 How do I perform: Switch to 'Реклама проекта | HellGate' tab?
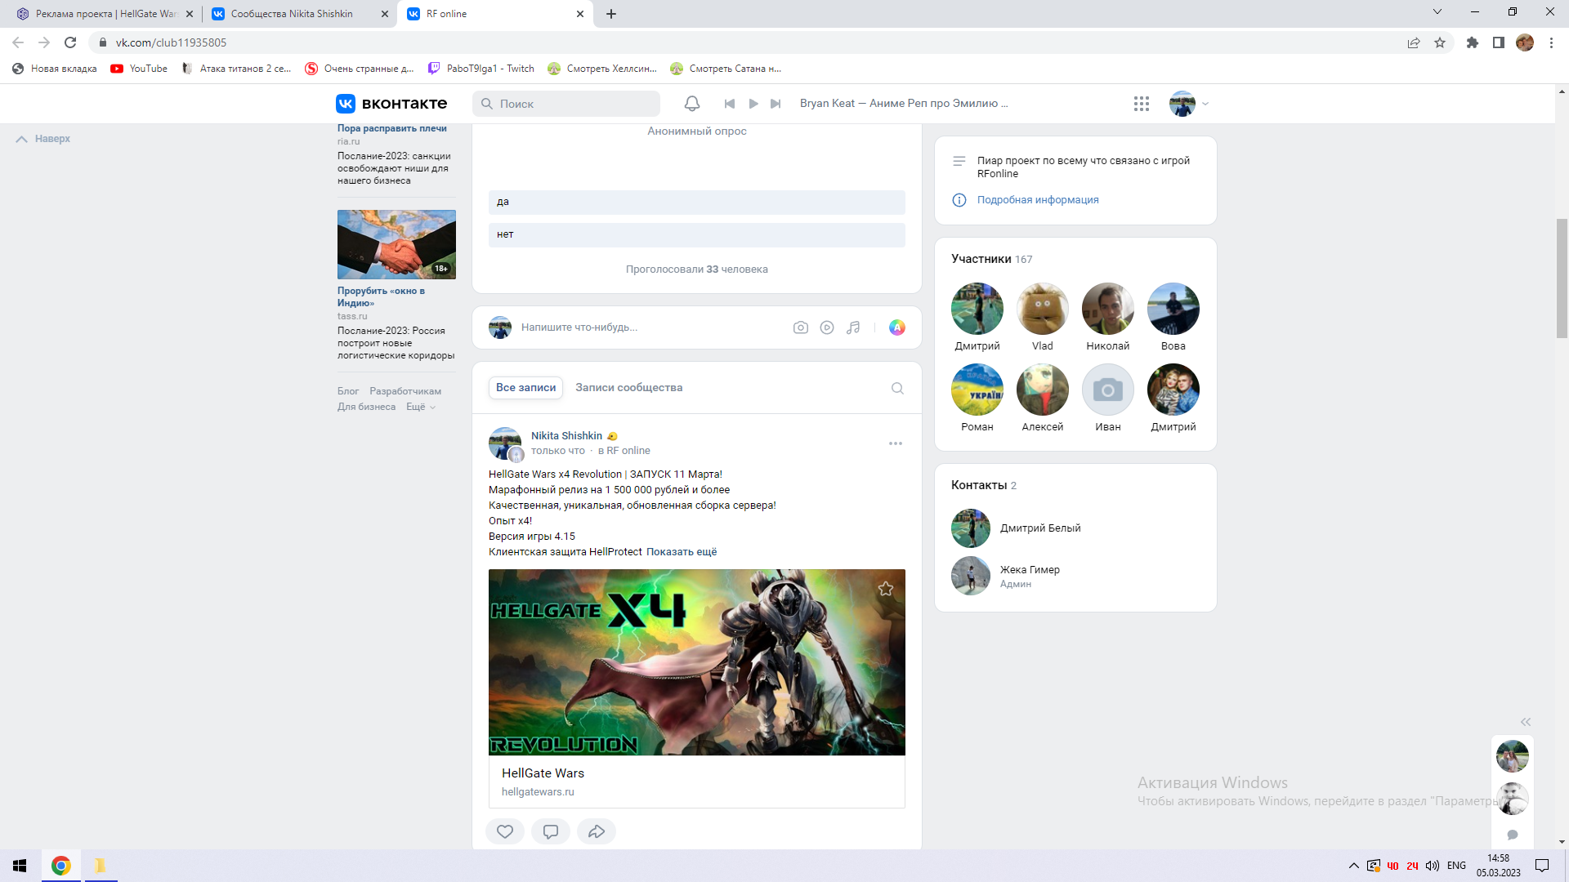pos(105,14)
